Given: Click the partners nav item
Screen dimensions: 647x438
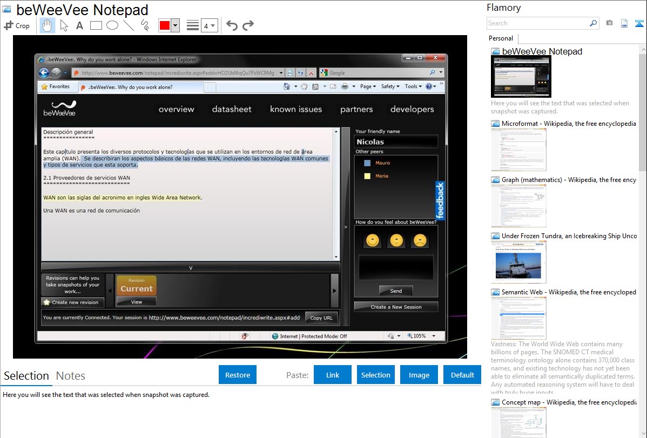Looking at the screenshot, I should pos(356,109).
